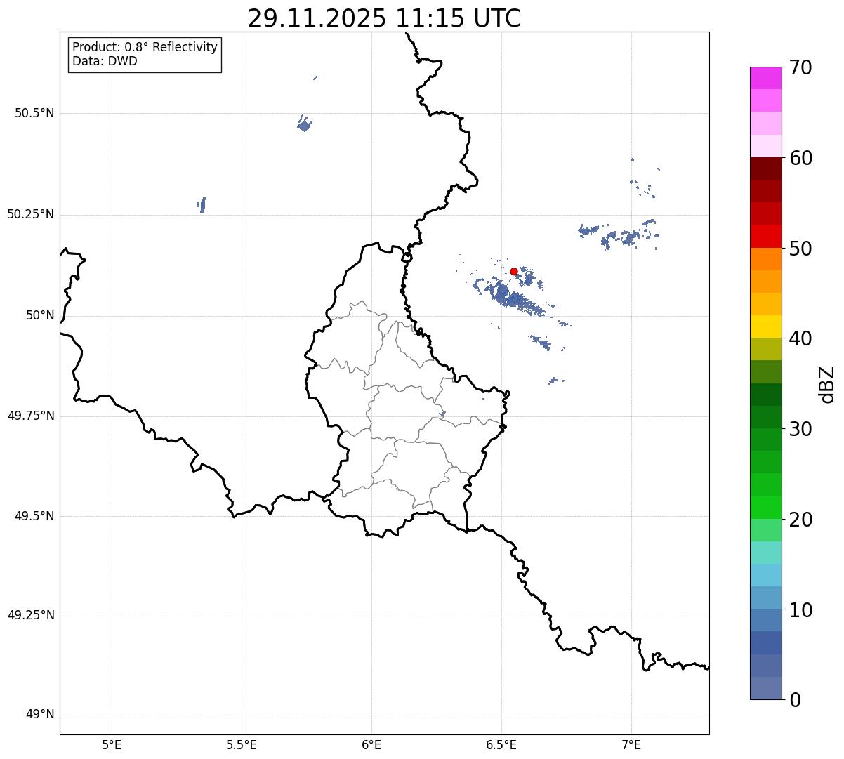Click the large radar echo south of red marker
The height and width of the screenshot is (759, 844).
click(515, 300)
